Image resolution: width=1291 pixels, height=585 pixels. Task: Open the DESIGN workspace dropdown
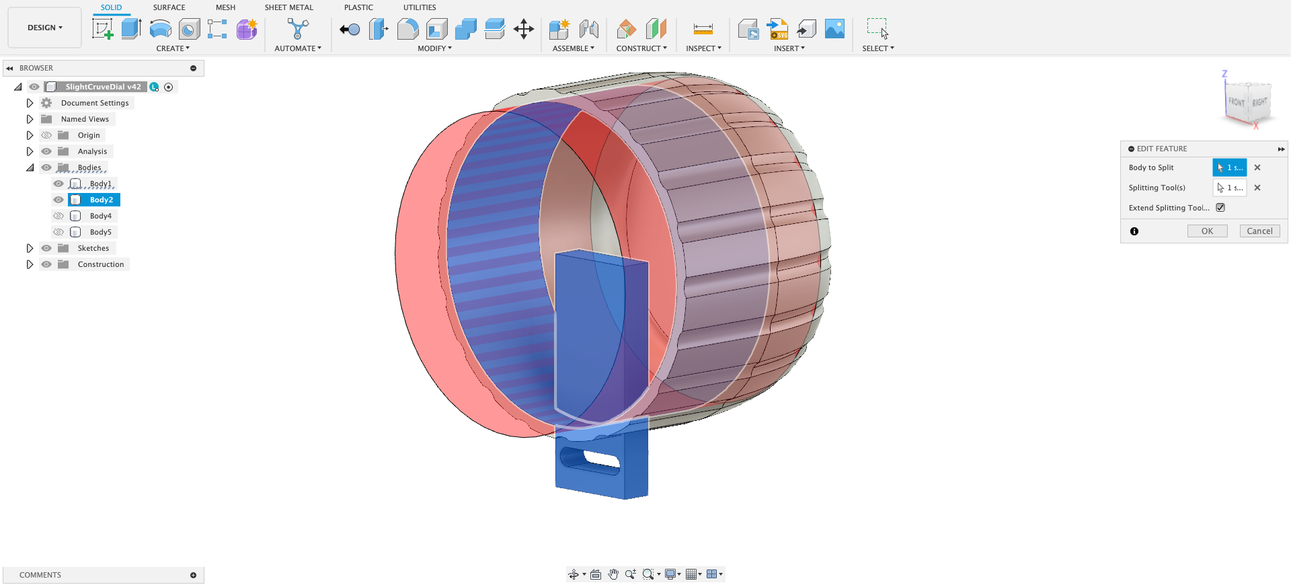[x=45, y=28]
